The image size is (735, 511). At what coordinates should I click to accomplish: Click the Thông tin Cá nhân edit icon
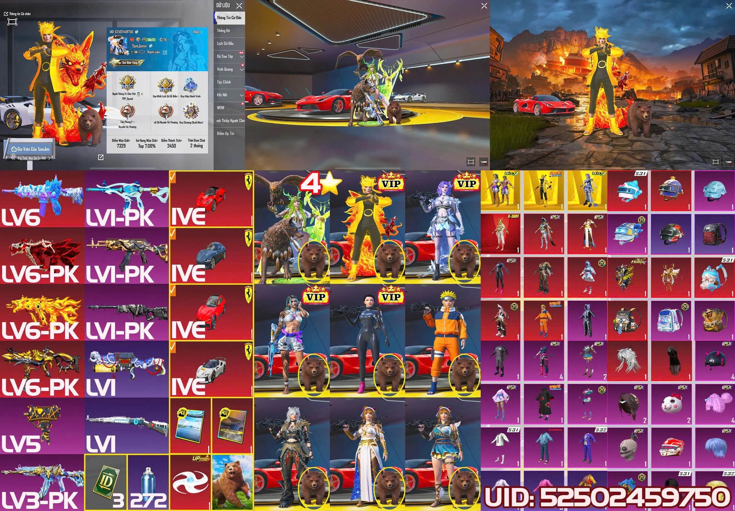(6, 14)
